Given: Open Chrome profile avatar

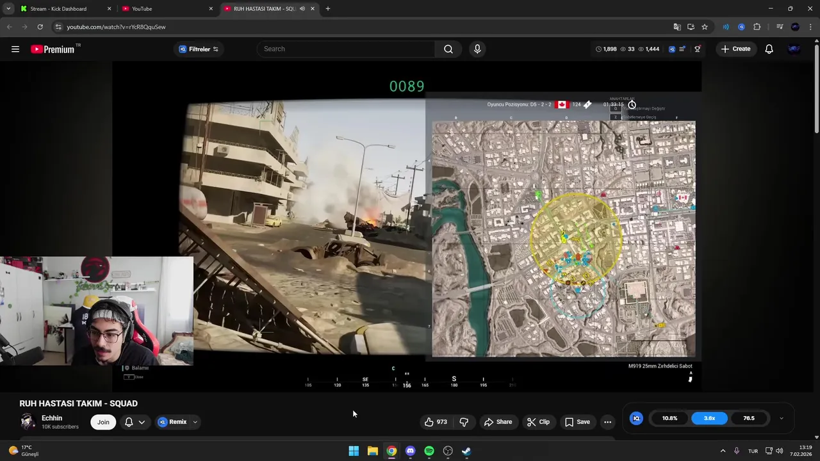Looking at the screenshot, I should (x=796, y=27).
